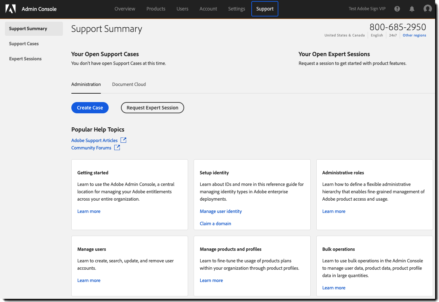Viewport: 439px width, 302px height.
Task: Click the Other regions link
Action: coord(414,35)
